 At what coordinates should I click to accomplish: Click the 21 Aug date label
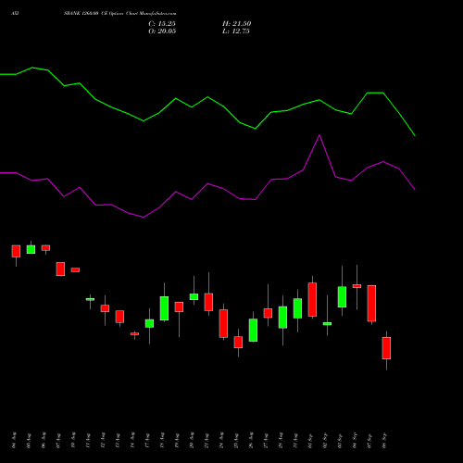[x=206, y=440]
